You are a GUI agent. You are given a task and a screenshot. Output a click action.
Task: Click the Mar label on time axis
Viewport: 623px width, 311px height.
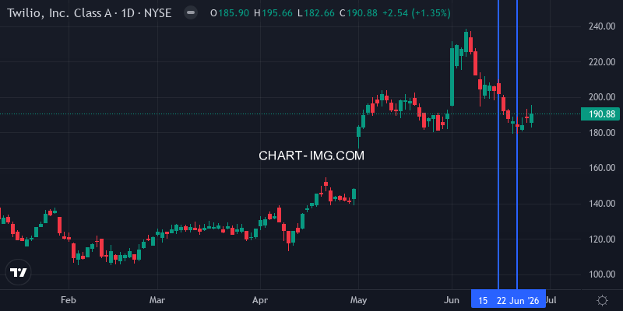[x=158, y=300]
